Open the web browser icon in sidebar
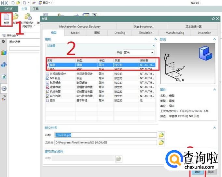 point(4,65)
